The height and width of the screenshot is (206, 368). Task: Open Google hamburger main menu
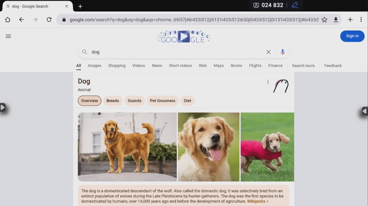coord(8,36)
